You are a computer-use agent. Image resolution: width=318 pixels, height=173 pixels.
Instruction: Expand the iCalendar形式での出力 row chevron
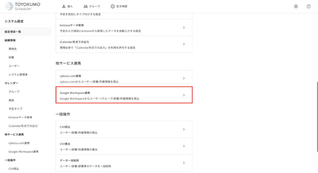pyautogui.click(x=184, y=44)
